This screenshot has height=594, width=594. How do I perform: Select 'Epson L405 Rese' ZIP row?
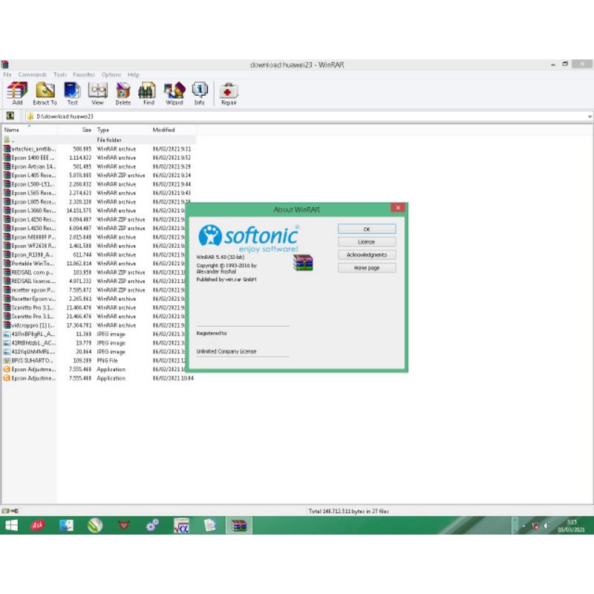click(99, 175)
